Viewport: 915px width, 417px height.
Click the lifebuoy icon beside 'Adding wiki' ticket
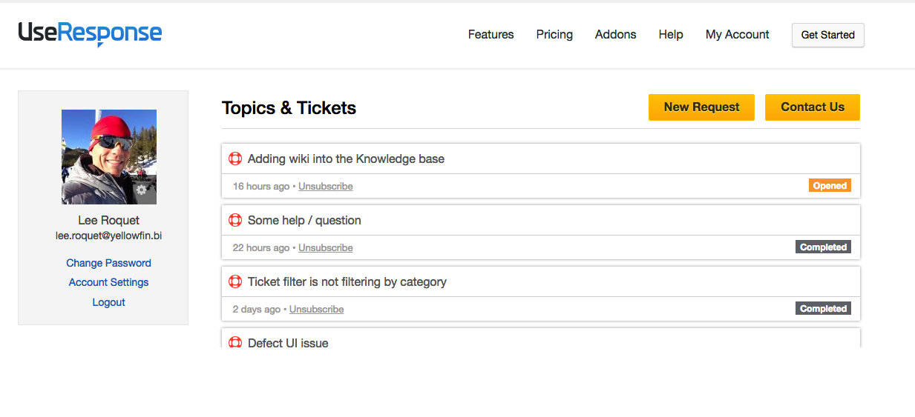pos(235,159)
